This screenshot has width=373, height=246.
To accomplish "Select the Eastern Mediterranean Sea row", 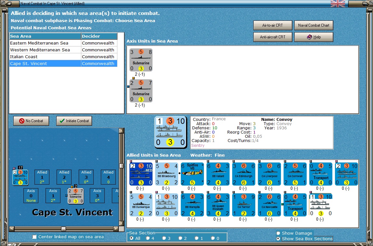I will [x=63, y=43].
